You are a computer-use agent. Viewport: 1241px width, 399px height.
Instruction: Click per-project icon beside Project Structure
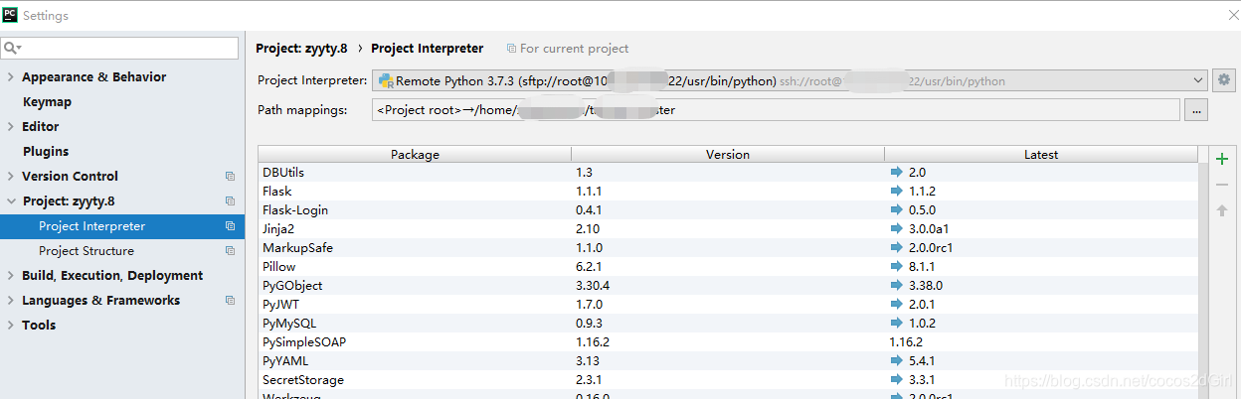click(x=230, y=251)
